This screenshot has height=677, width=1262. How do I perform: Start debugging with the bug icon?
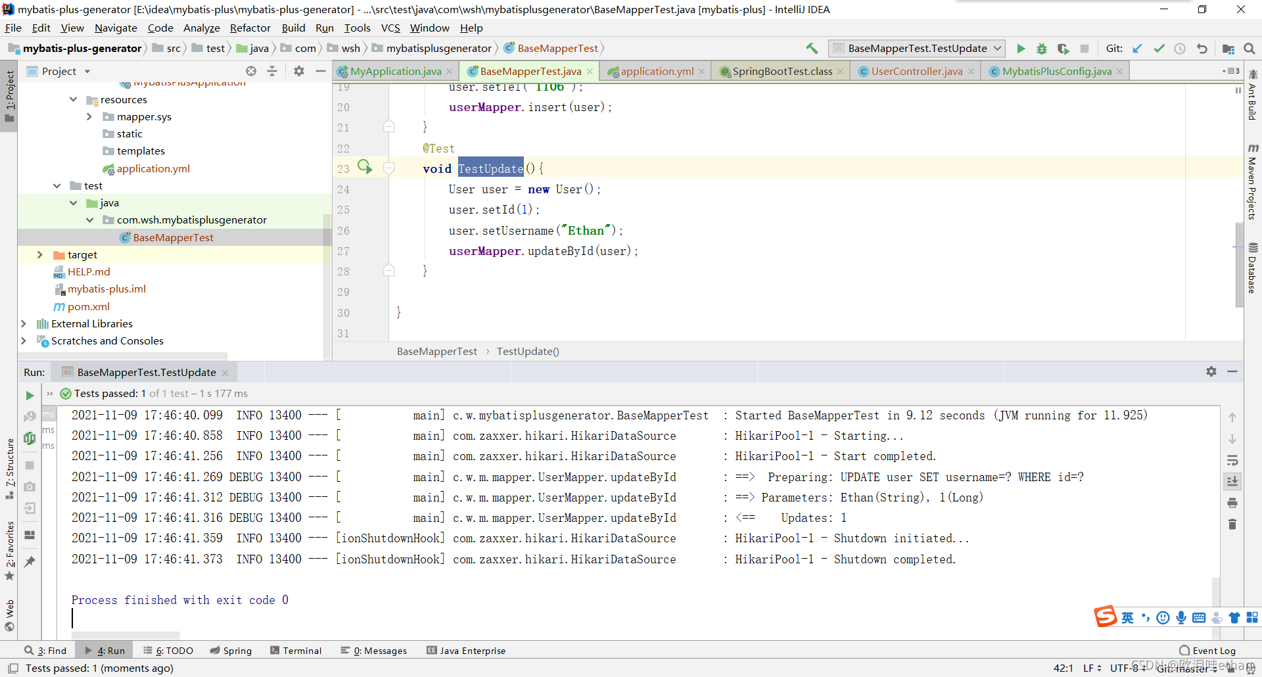pos(1042,49)
